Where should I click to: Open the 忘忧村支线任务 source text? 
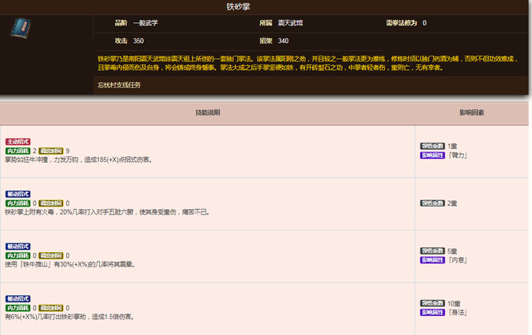(119, 85)
